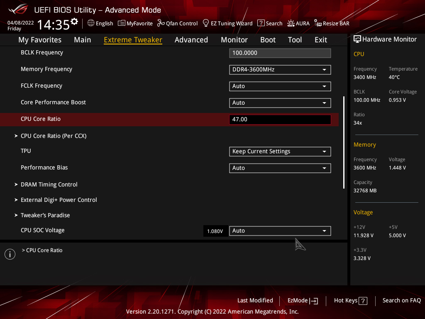Open the Performance Bias dropdown
Viewport: 425px width, 319px height.
coord(280,168)
